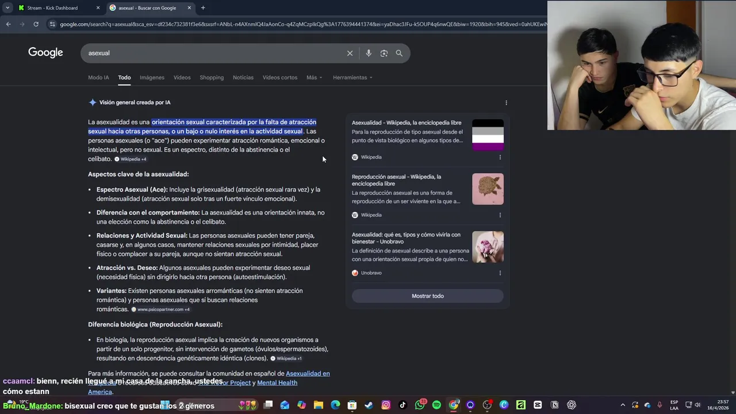736x414 pixels.
Task: Open the Unobravo result thumbnail
Action: pos(488,247)
